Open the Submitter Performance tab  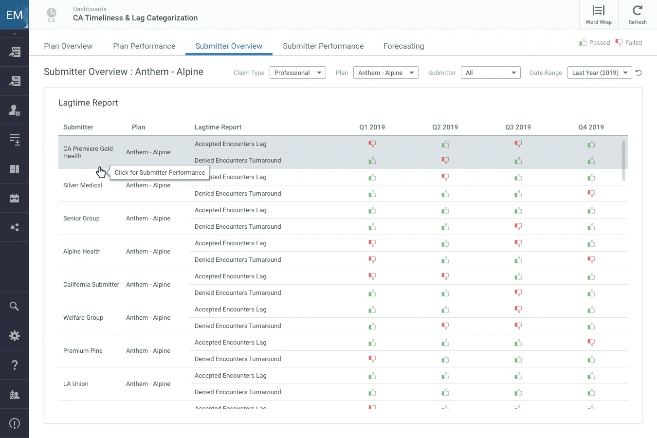(323, 46)
